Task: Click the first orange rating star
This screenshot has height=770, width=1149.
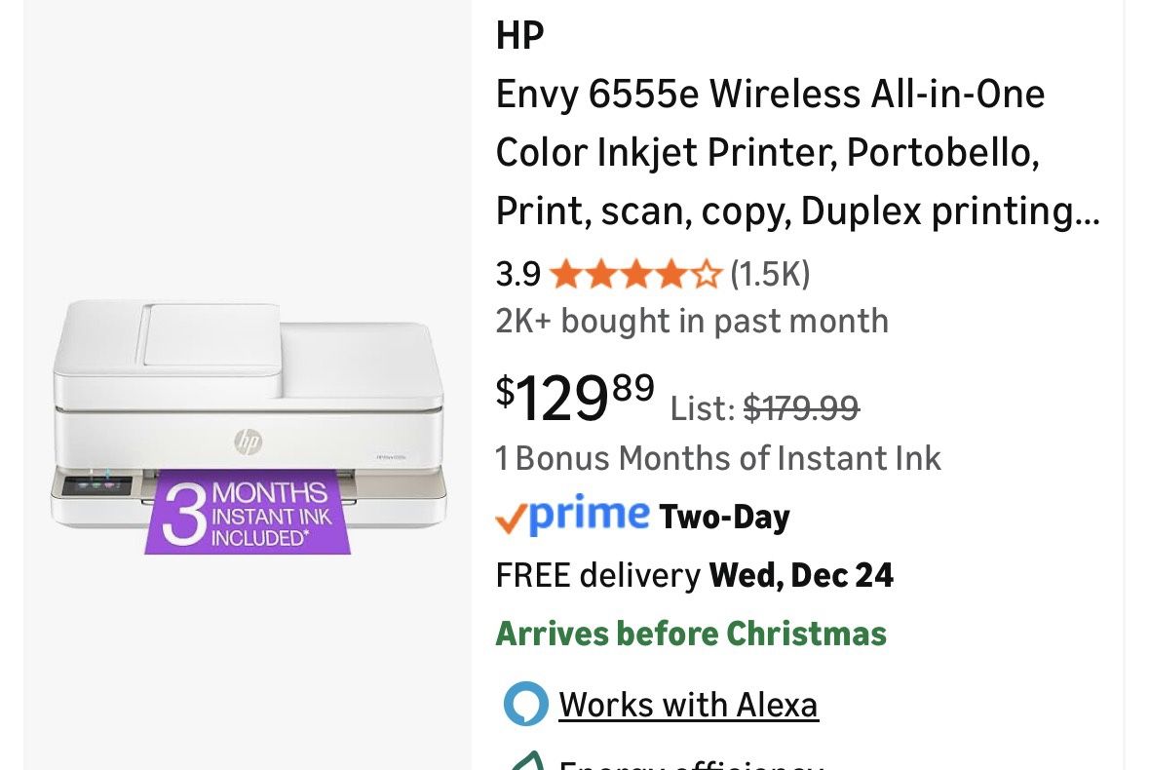Action: [x=564, y=275]
